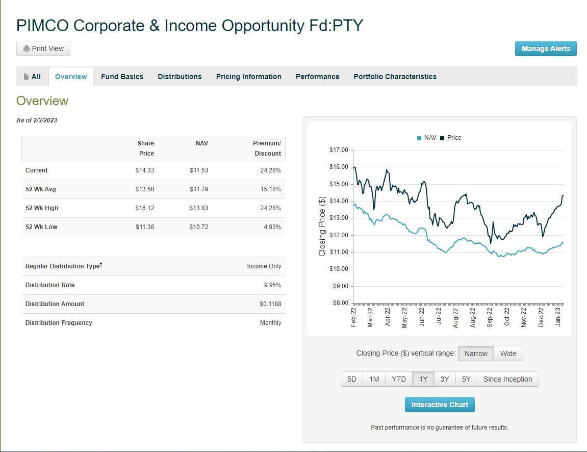Click the Jan-23 label on chart axis
This screenshot has height=452, width=587.
pyautogui.click(x=558, y=317)
